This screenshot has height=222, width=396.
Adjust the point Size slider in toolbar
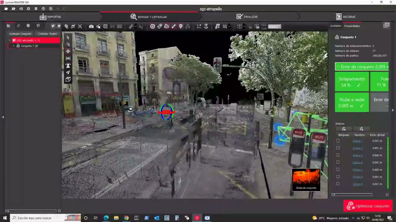pos(274,27)
